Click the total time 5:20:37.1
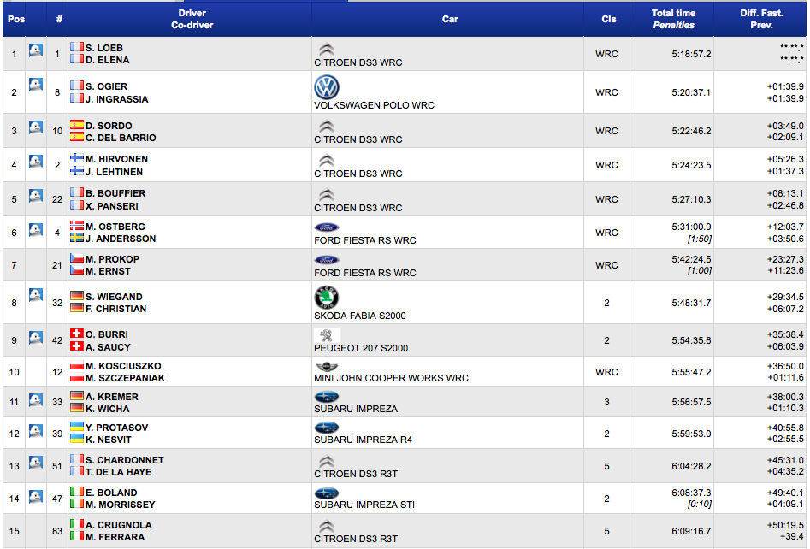This screenshot has width=810, height=549. [691, 92]
